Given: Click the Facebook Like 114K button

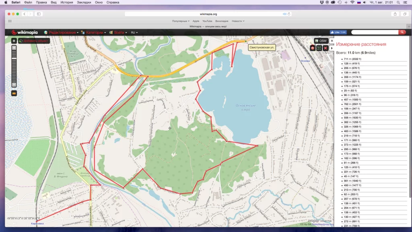Looking at the screenshot, I should pos(338,32).
